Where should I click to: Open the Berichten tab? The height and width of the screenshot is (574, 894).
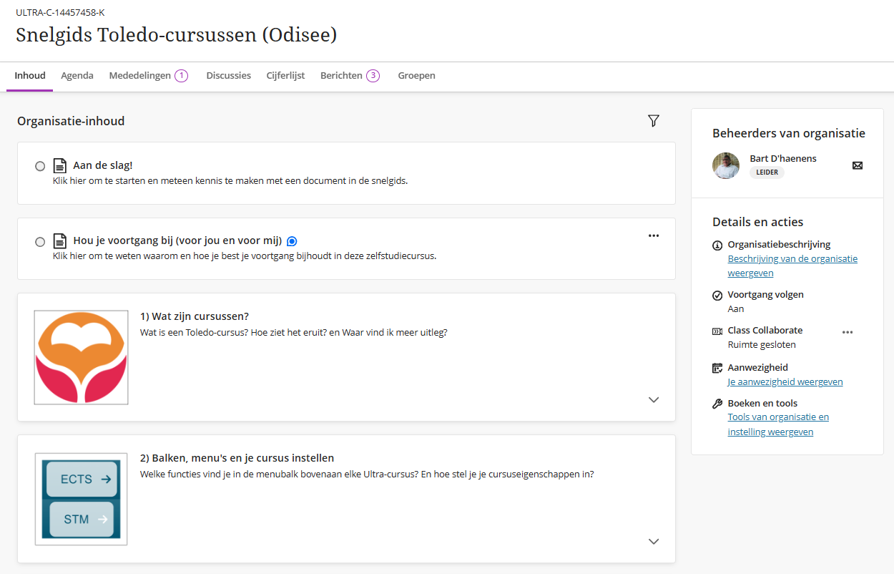click(x=350, y=76)
